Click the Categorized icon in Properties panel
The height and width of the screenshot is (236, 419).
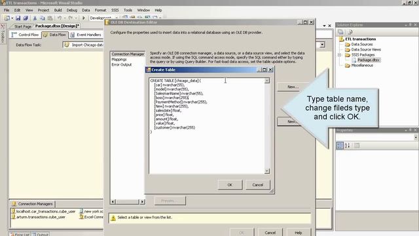point(340,146)
